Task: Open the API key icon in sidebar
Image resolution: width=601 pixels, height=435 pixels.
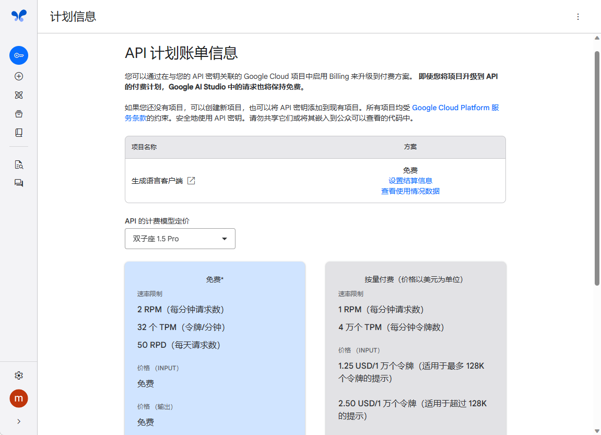Action: 19,55
